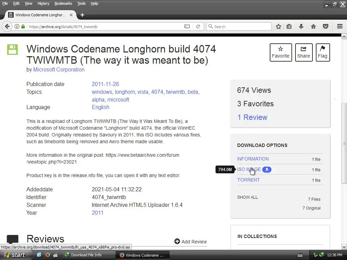Open the 1 Review link
The image size is (347, 260).
tap(252, 117)
